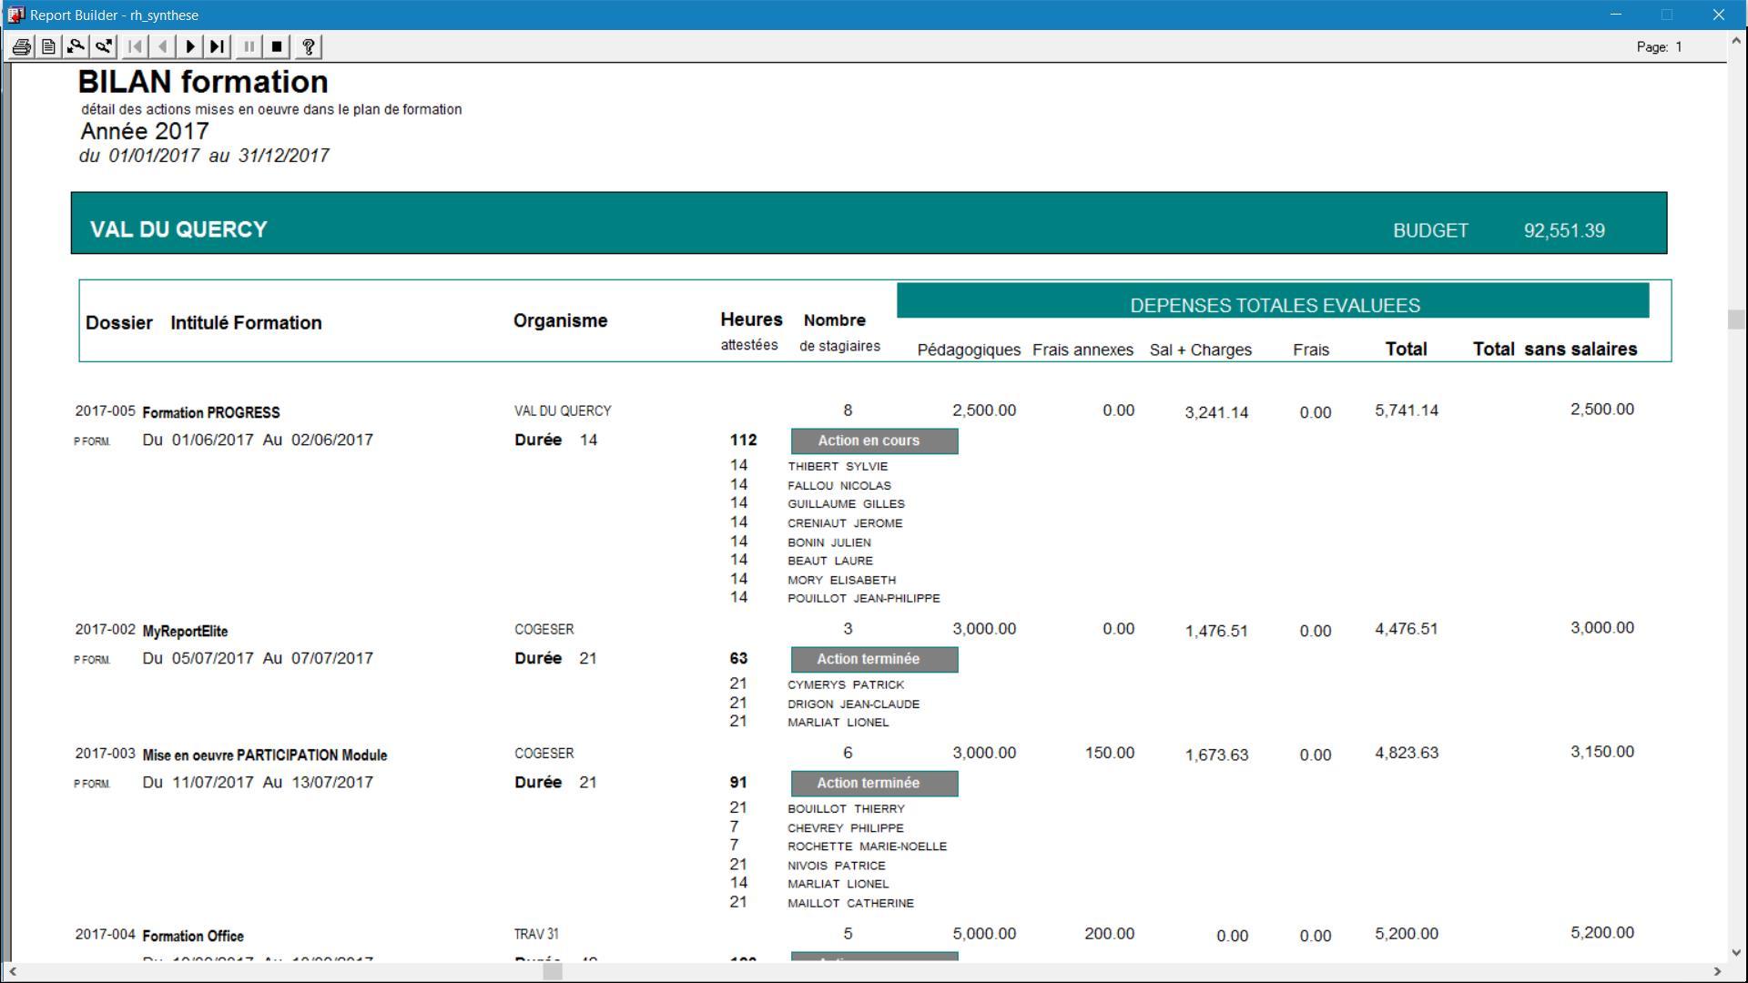Viewport: 1748px width, 983px height.
Task: Open the page setup document icon
Action: click(x=49, y=46)
